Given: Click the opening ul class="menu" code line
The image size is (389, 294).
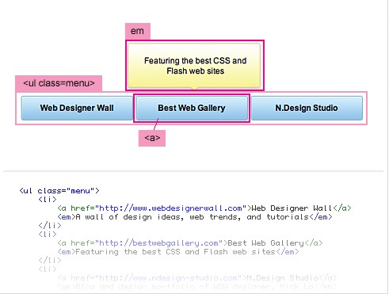Looking at the screenshot, I should (59, 191).
